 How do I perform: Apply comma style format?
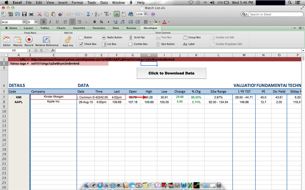point(108,22)
